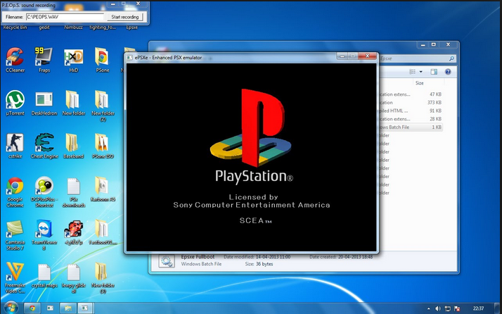Select the 91 KB compiled HTML row

[x=411, y=111]
